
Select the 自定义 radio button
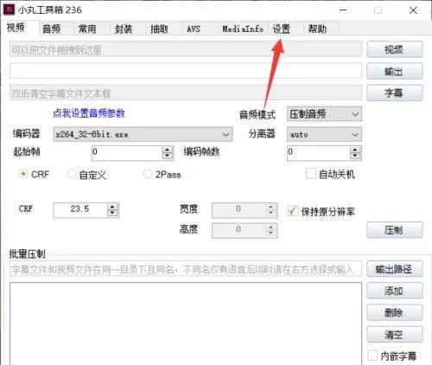pos(71,174)
